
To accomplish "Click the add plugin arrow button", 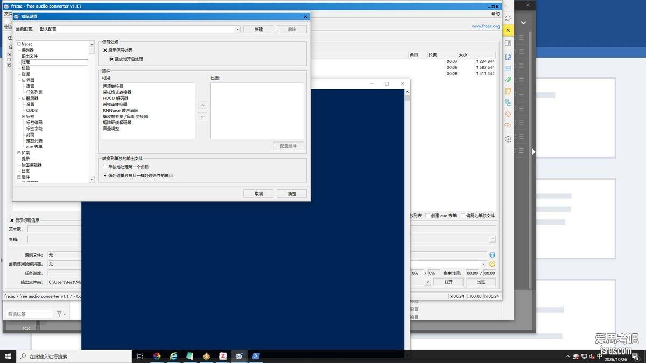I will tap(202, 105).
